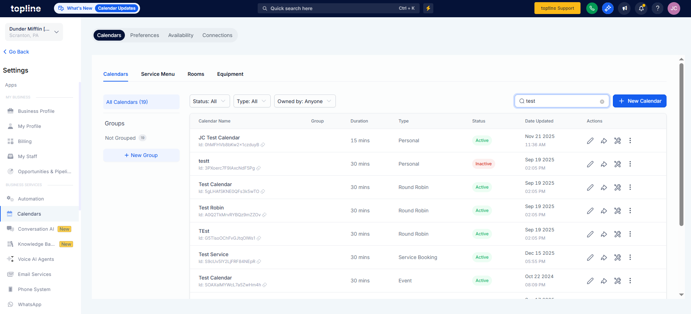Screen dimensions: 691x314
Task: Open the three-dot menu for Test Robin
Action: pos(630,211)
